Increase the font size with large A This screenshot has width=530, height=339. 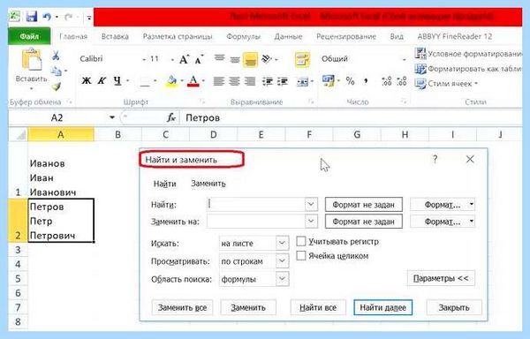(x=184, y=60)
